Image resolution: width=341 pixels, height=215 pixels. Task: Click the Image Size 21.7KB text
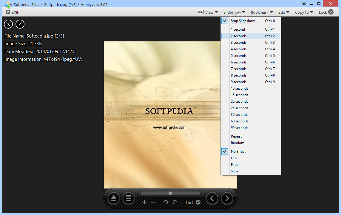tap(23, 44)
